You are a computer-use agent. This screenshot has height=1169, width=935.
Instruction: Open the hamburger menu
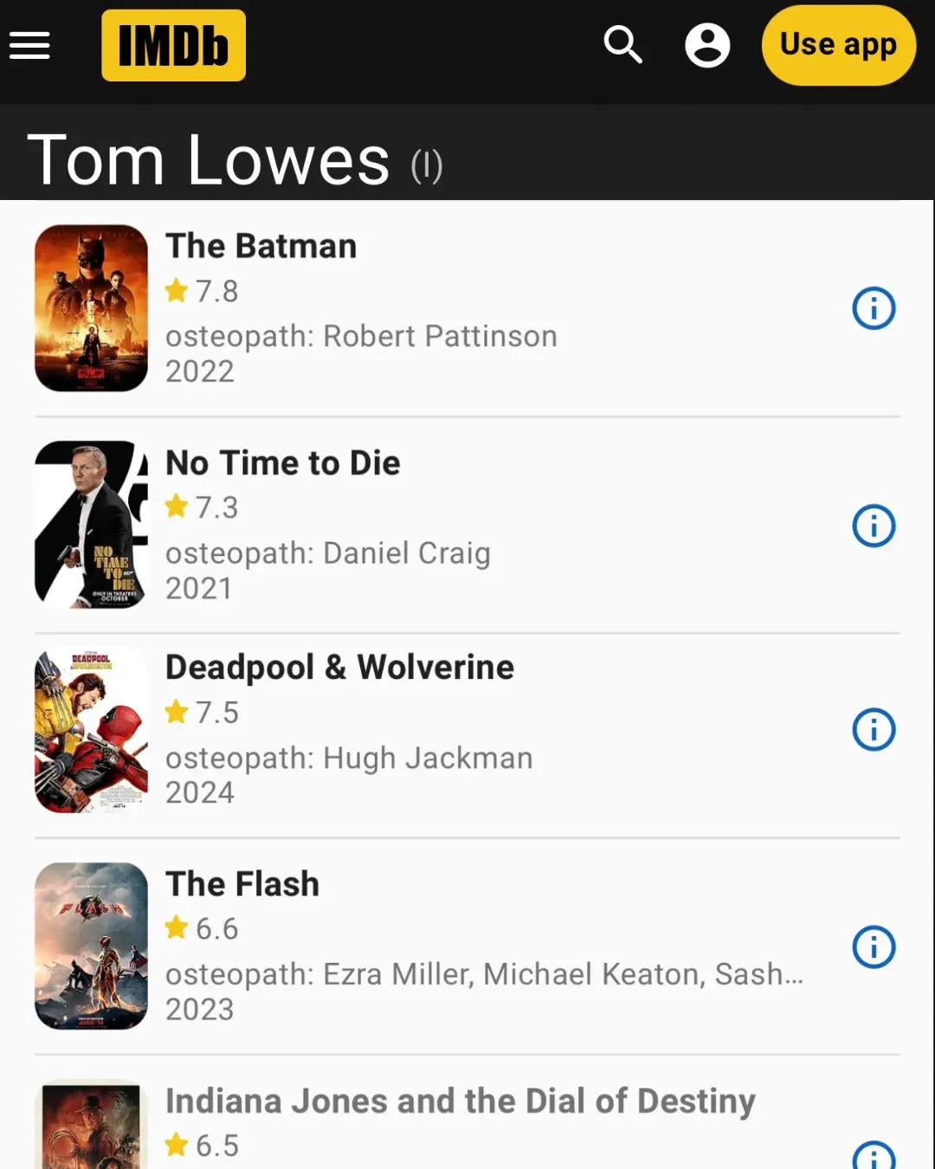29,45
